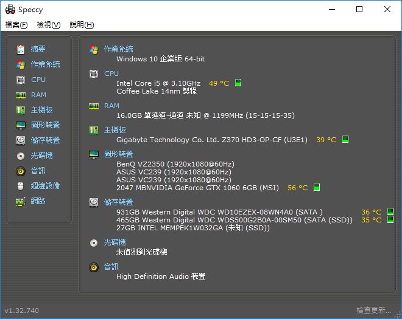This screenshot has width=402, height=319.
Task: Click the 作業系統 Windows flag icon in sidebar
Action: click(x=21, y=65)
